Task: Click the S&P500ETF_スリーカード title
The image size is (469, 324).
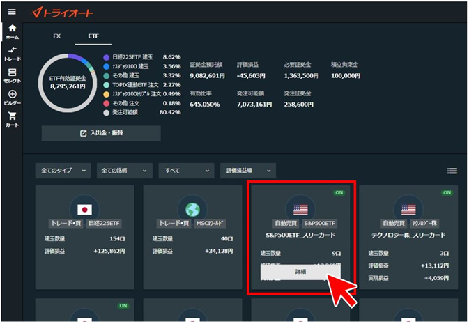Action: [300, 236]
